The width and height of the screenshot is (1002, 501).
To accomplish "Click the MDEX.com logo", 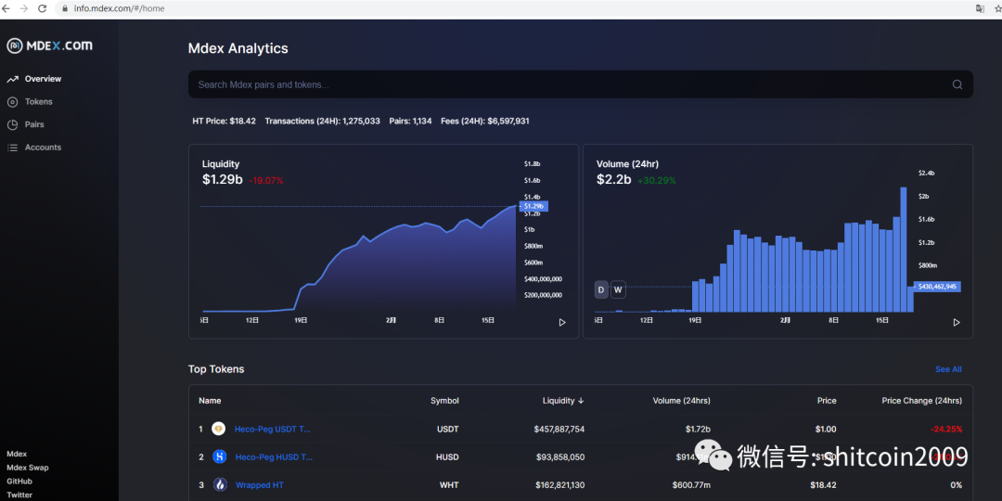I will 49,45.
